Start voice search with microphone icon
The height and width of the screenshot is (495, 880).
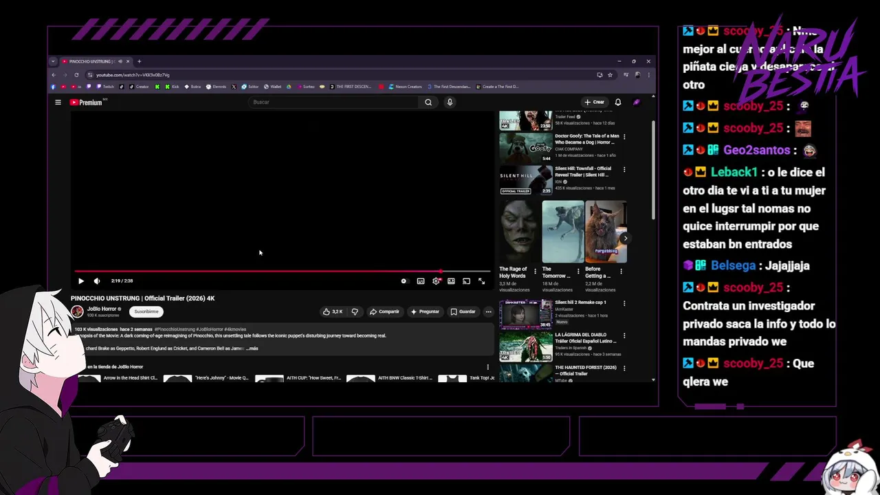point(450,102)
